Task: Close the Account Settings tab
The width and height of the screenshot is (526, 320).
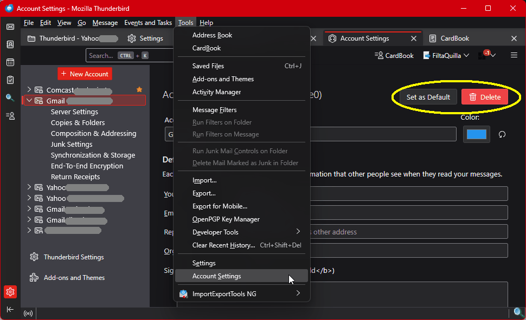Action: pyautogui.click(x=414, y=38)
